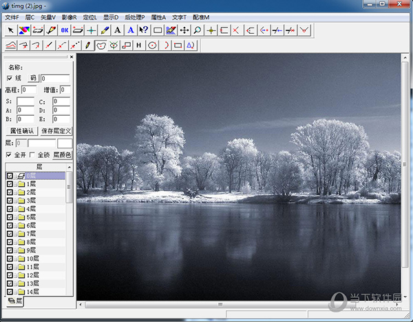
Task: Click the 属性确认 button
Action: (x=22, y=131)
